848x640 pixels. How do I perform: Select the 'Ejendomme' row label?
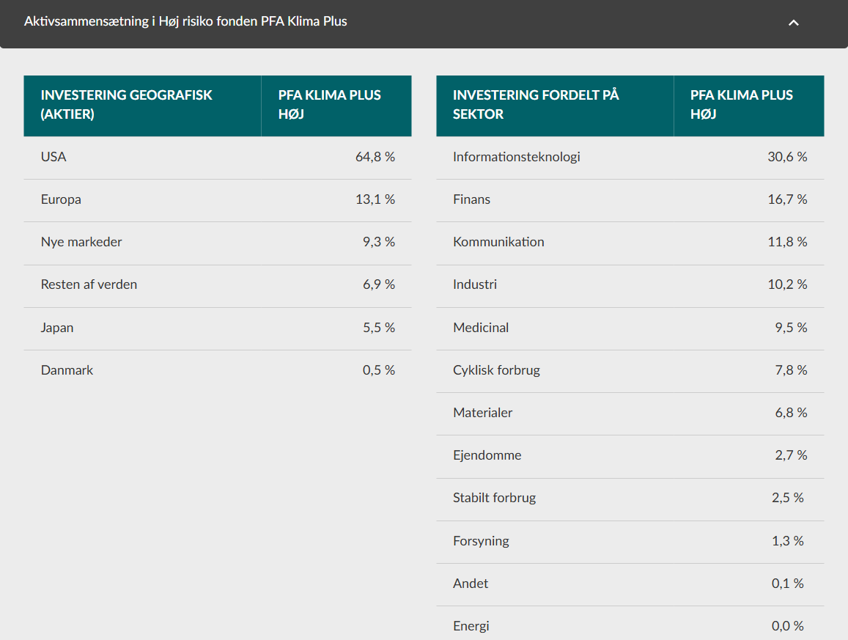pos(487,455)
